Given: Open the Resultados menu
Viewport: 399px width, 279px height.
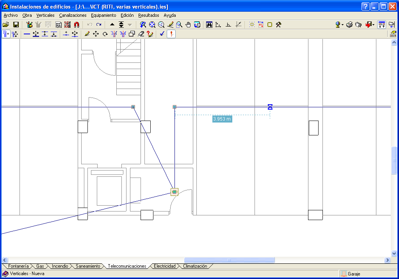Looking at the screenshot, I should 148,15.
